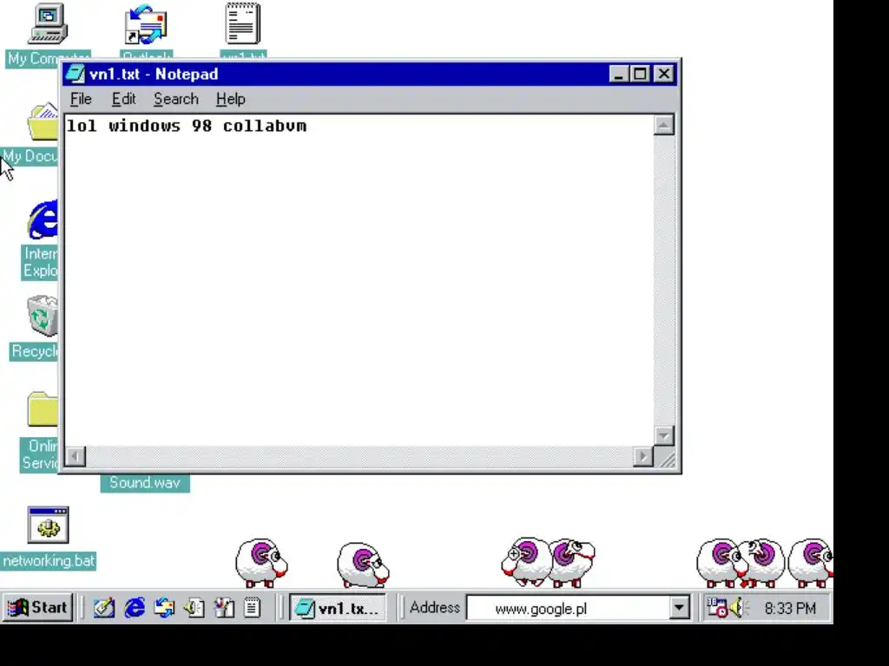Click the Address field showing www.google.pl
This screenshot has height=666, width=889.
[x=567, y=609]
